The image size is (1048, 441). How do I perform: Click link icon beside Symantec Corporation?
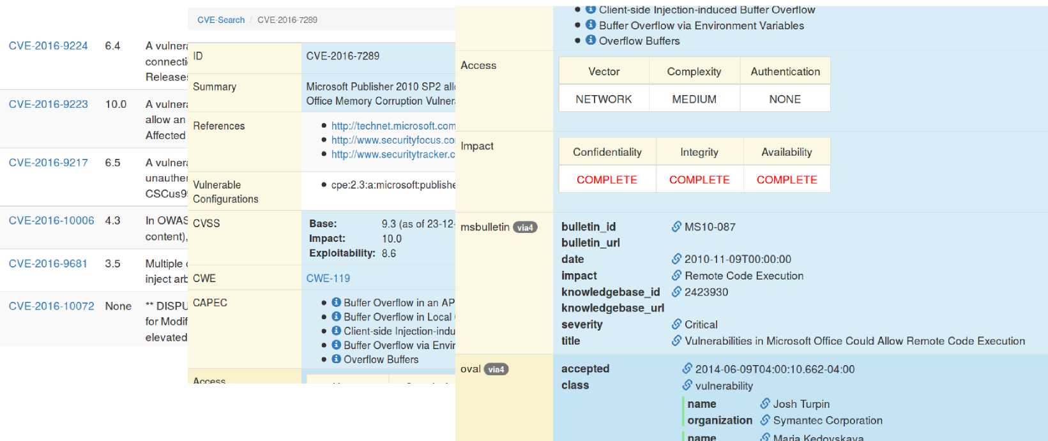765,420
